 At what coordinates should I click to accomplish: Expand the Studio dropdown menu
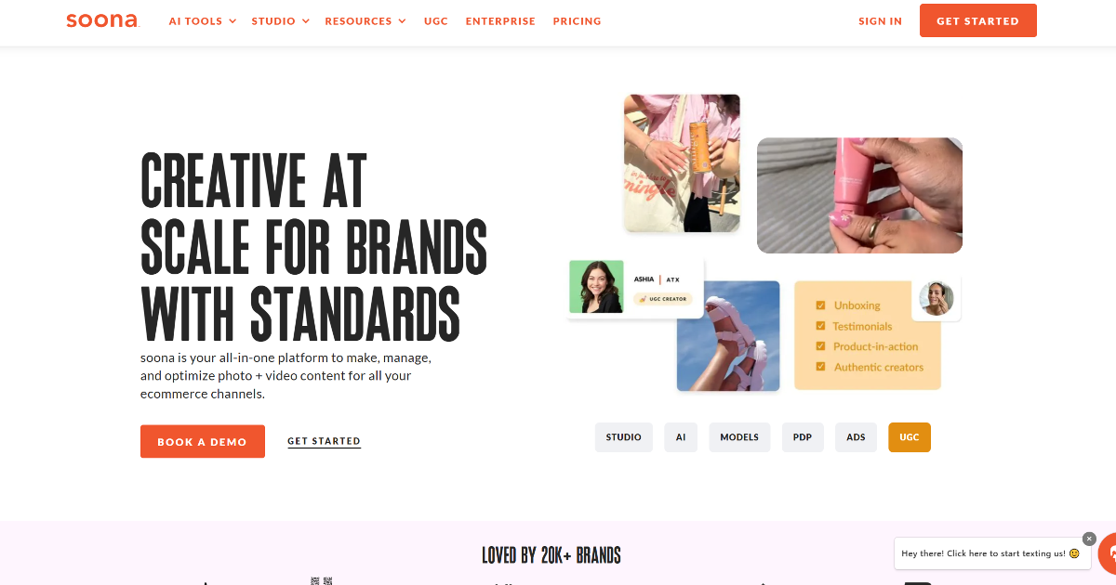click(281, 20)
